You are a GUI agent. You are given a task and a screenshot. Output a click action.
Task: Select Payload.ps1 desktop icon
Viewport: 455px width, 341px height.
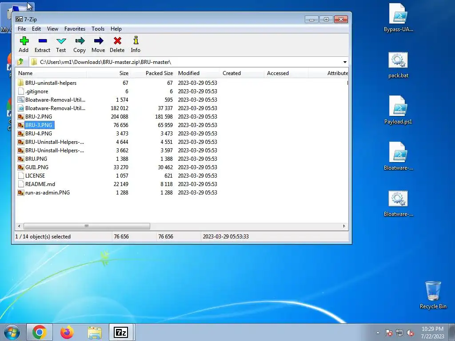pos(398,107)
